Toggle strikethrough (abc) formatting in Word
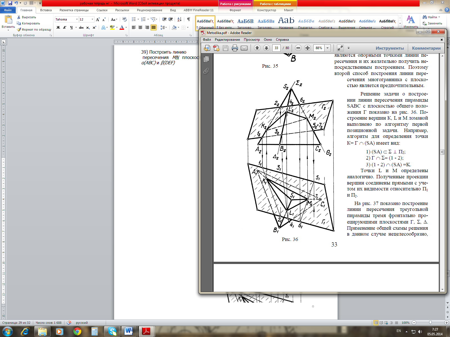The width and height of the screenshot is (450, 337). [81, 28]
